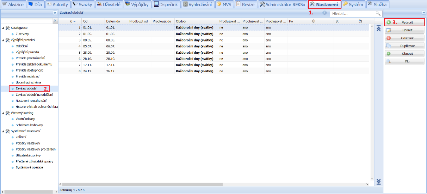The width and height of the screenshot is (427, 194).
Task: Clear the tree filter with X icon
Action: tap(55, 21)
